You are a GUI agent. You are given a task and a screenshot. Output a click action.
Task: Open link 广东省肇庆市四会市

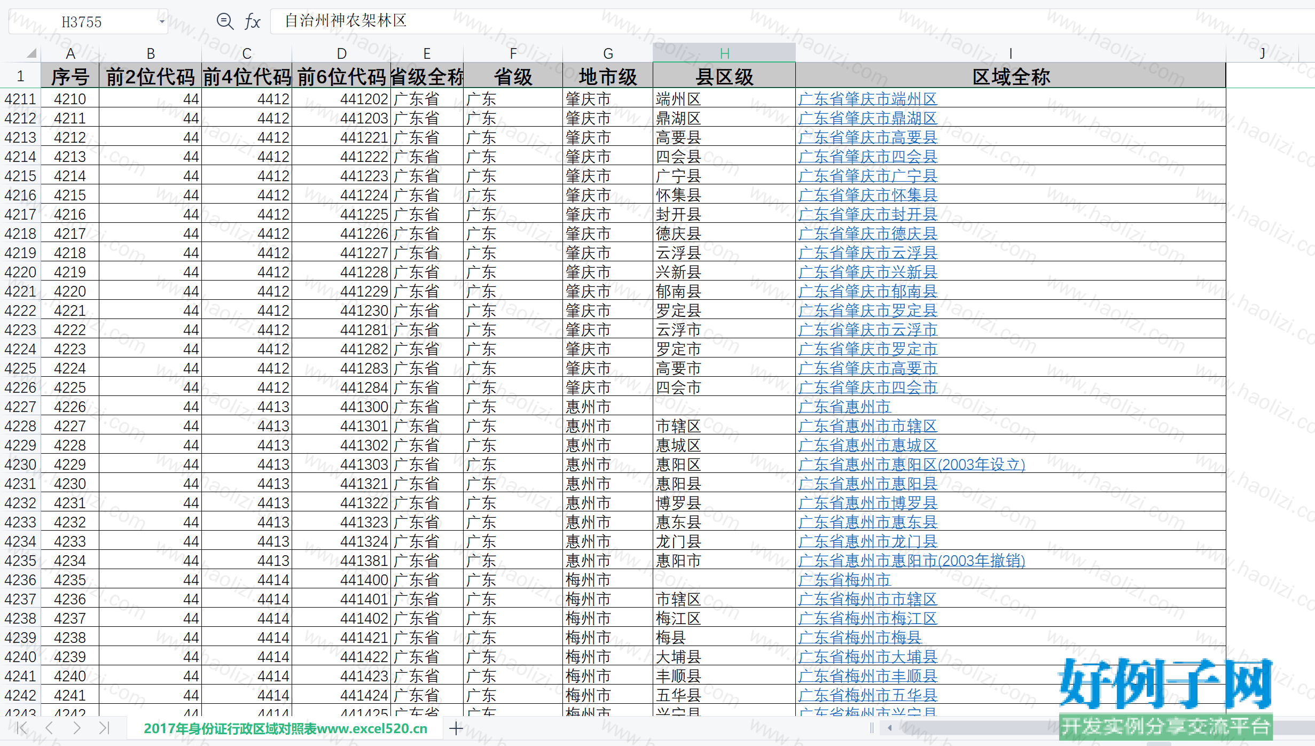coord(868,387)
